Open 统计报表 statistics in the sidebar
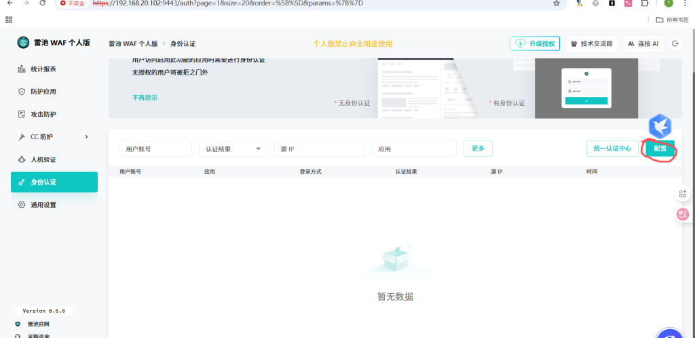The image size is (695, 338). coord(43,69)
